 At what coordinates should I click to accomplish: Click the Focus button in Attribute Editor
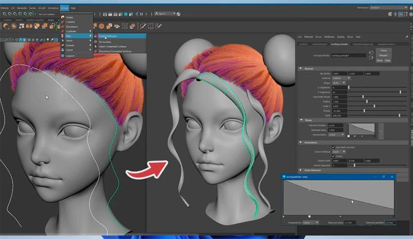pos(383,50)
